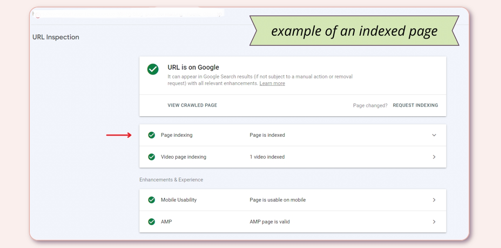Click the Video page indexing check icon

[151, 157]
